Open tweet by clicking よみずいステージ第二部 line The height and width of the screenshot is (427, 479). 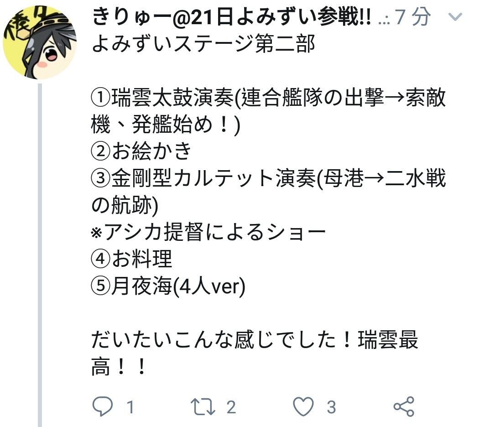(203, 44)
